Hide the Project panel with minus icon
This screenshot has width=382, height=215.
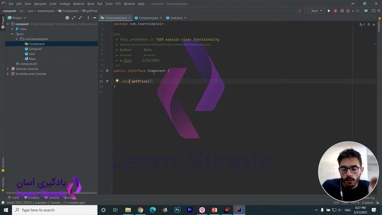pos(94,18)
